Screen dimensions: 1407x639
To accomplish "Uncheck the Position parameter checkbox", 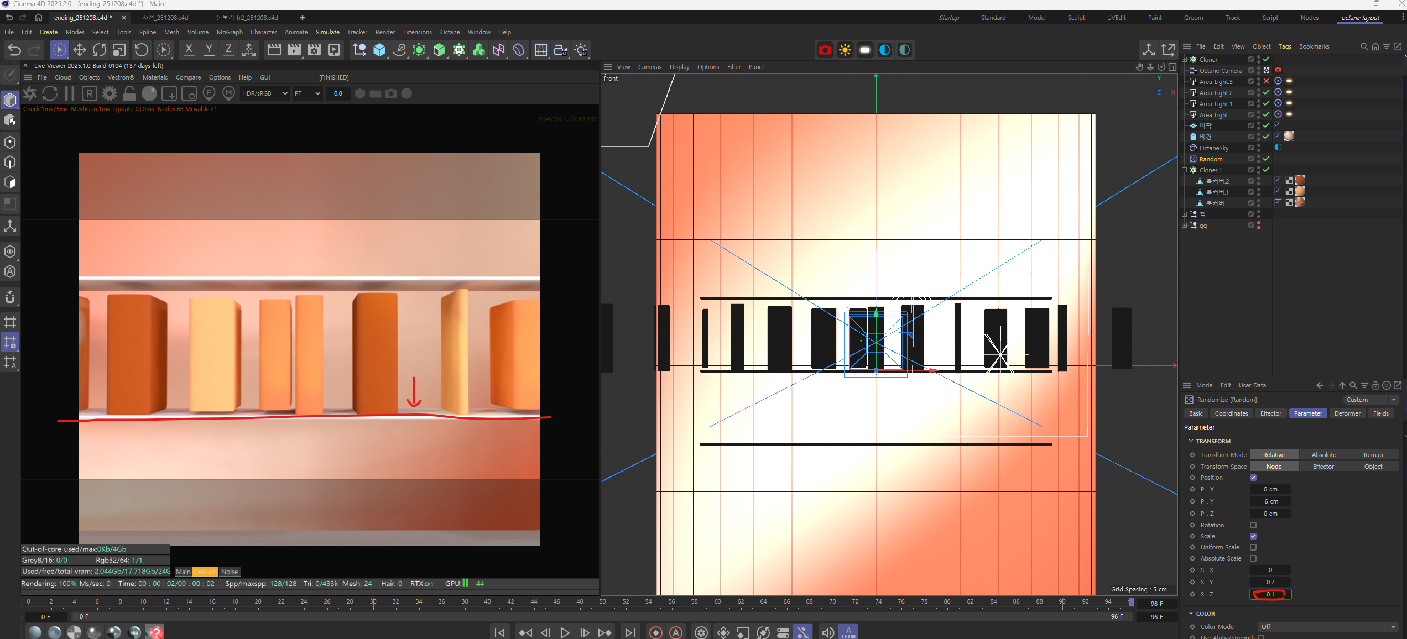I will pos(1253,478).
